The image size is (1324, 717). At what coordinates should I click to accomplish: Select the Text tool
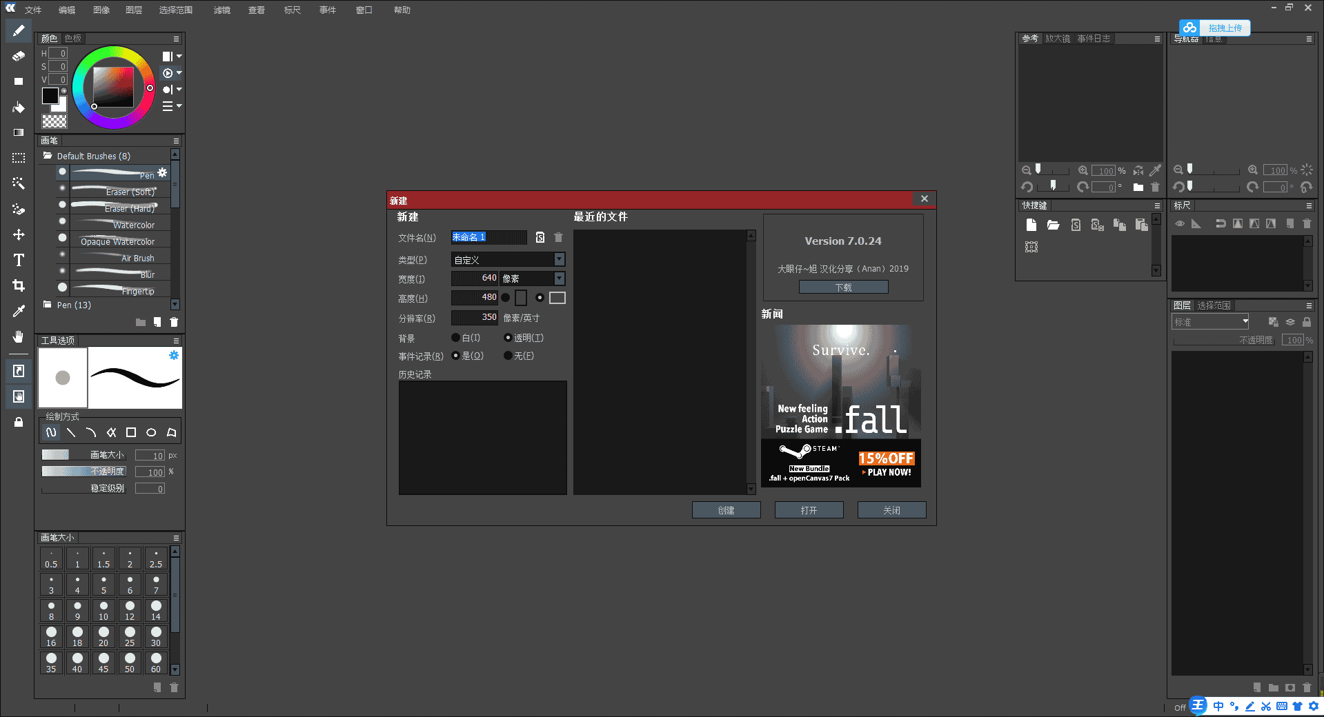click(18, 260)
